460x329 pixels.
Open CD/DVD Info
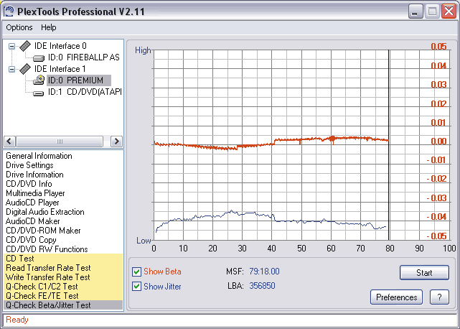pyautogui.click(x=29, y=184)
